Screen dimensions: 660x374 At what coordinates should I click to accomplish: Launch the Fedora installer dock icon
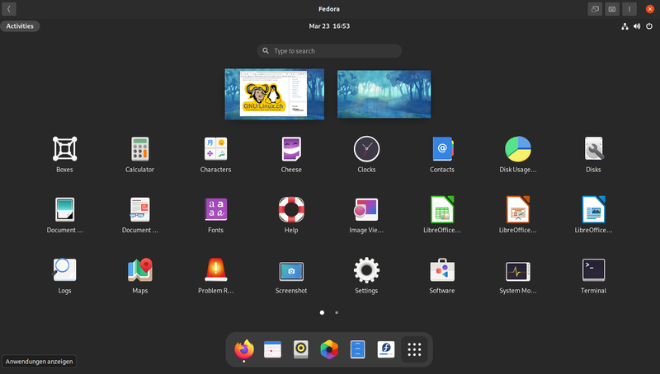(386, 349)
